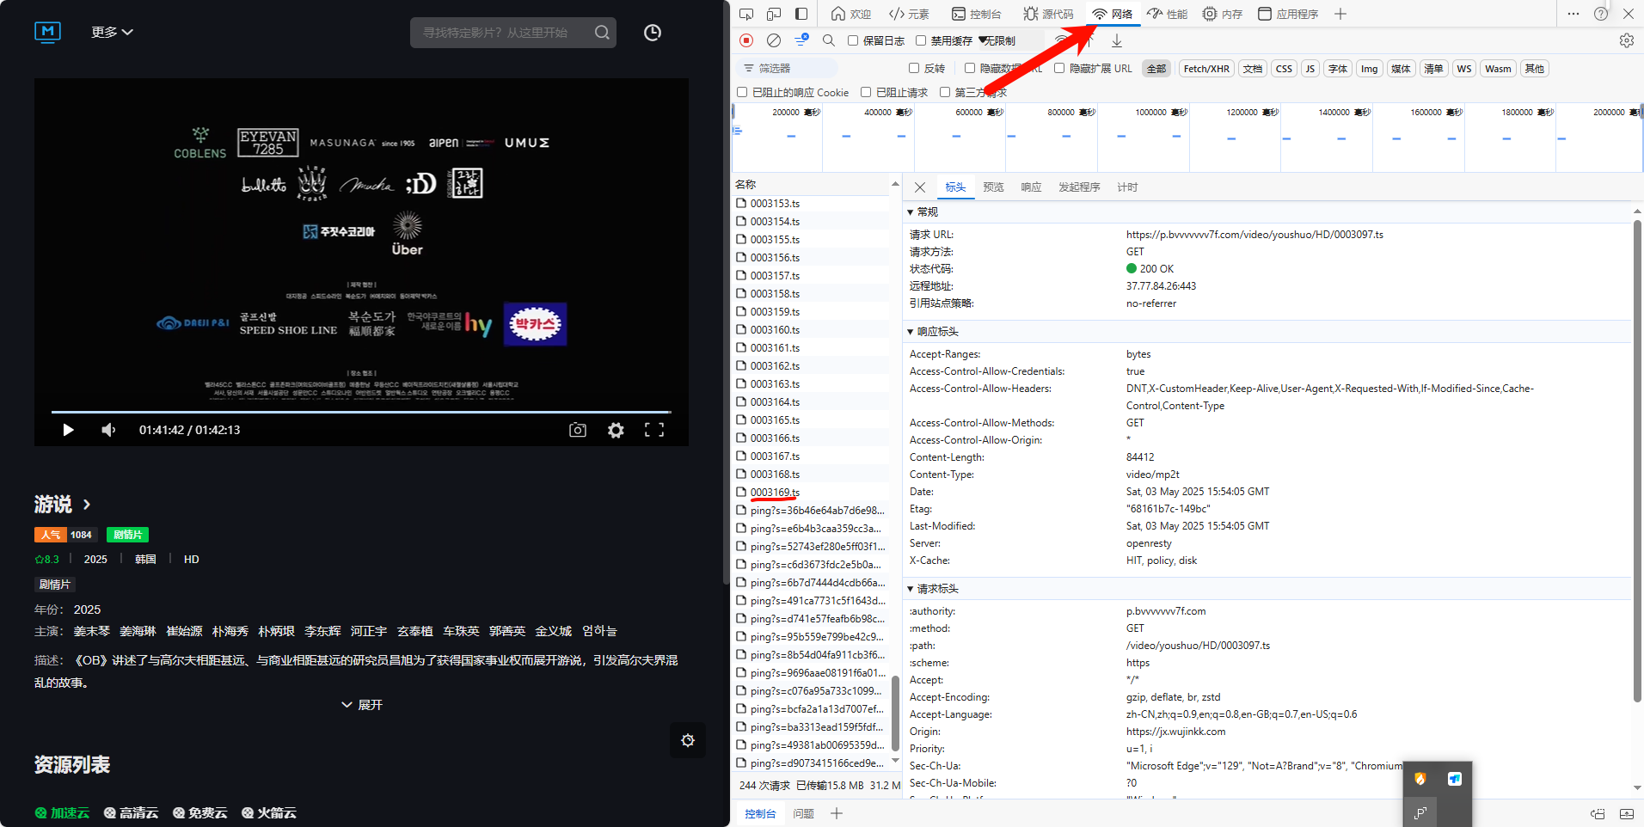1644x827 pixels.
Task: Open the 更多 dropdown menu
Action: 112,32
